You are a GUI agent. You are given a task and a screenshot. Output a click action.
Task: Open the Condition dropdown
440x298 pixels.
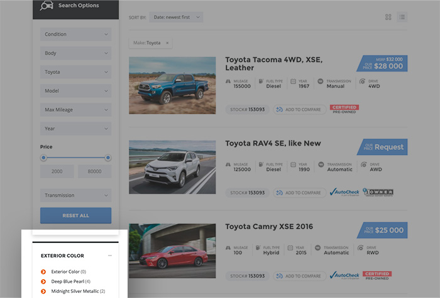pos(75,35)
